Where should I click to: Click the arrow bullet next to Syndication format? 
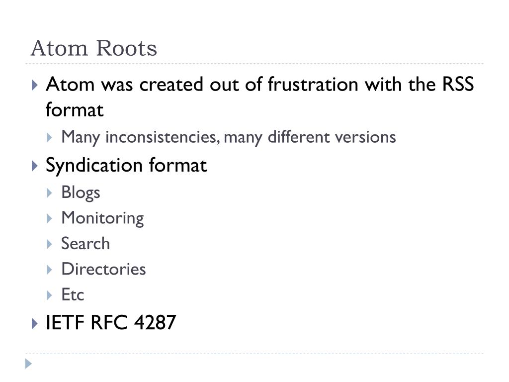pos(35,166)
